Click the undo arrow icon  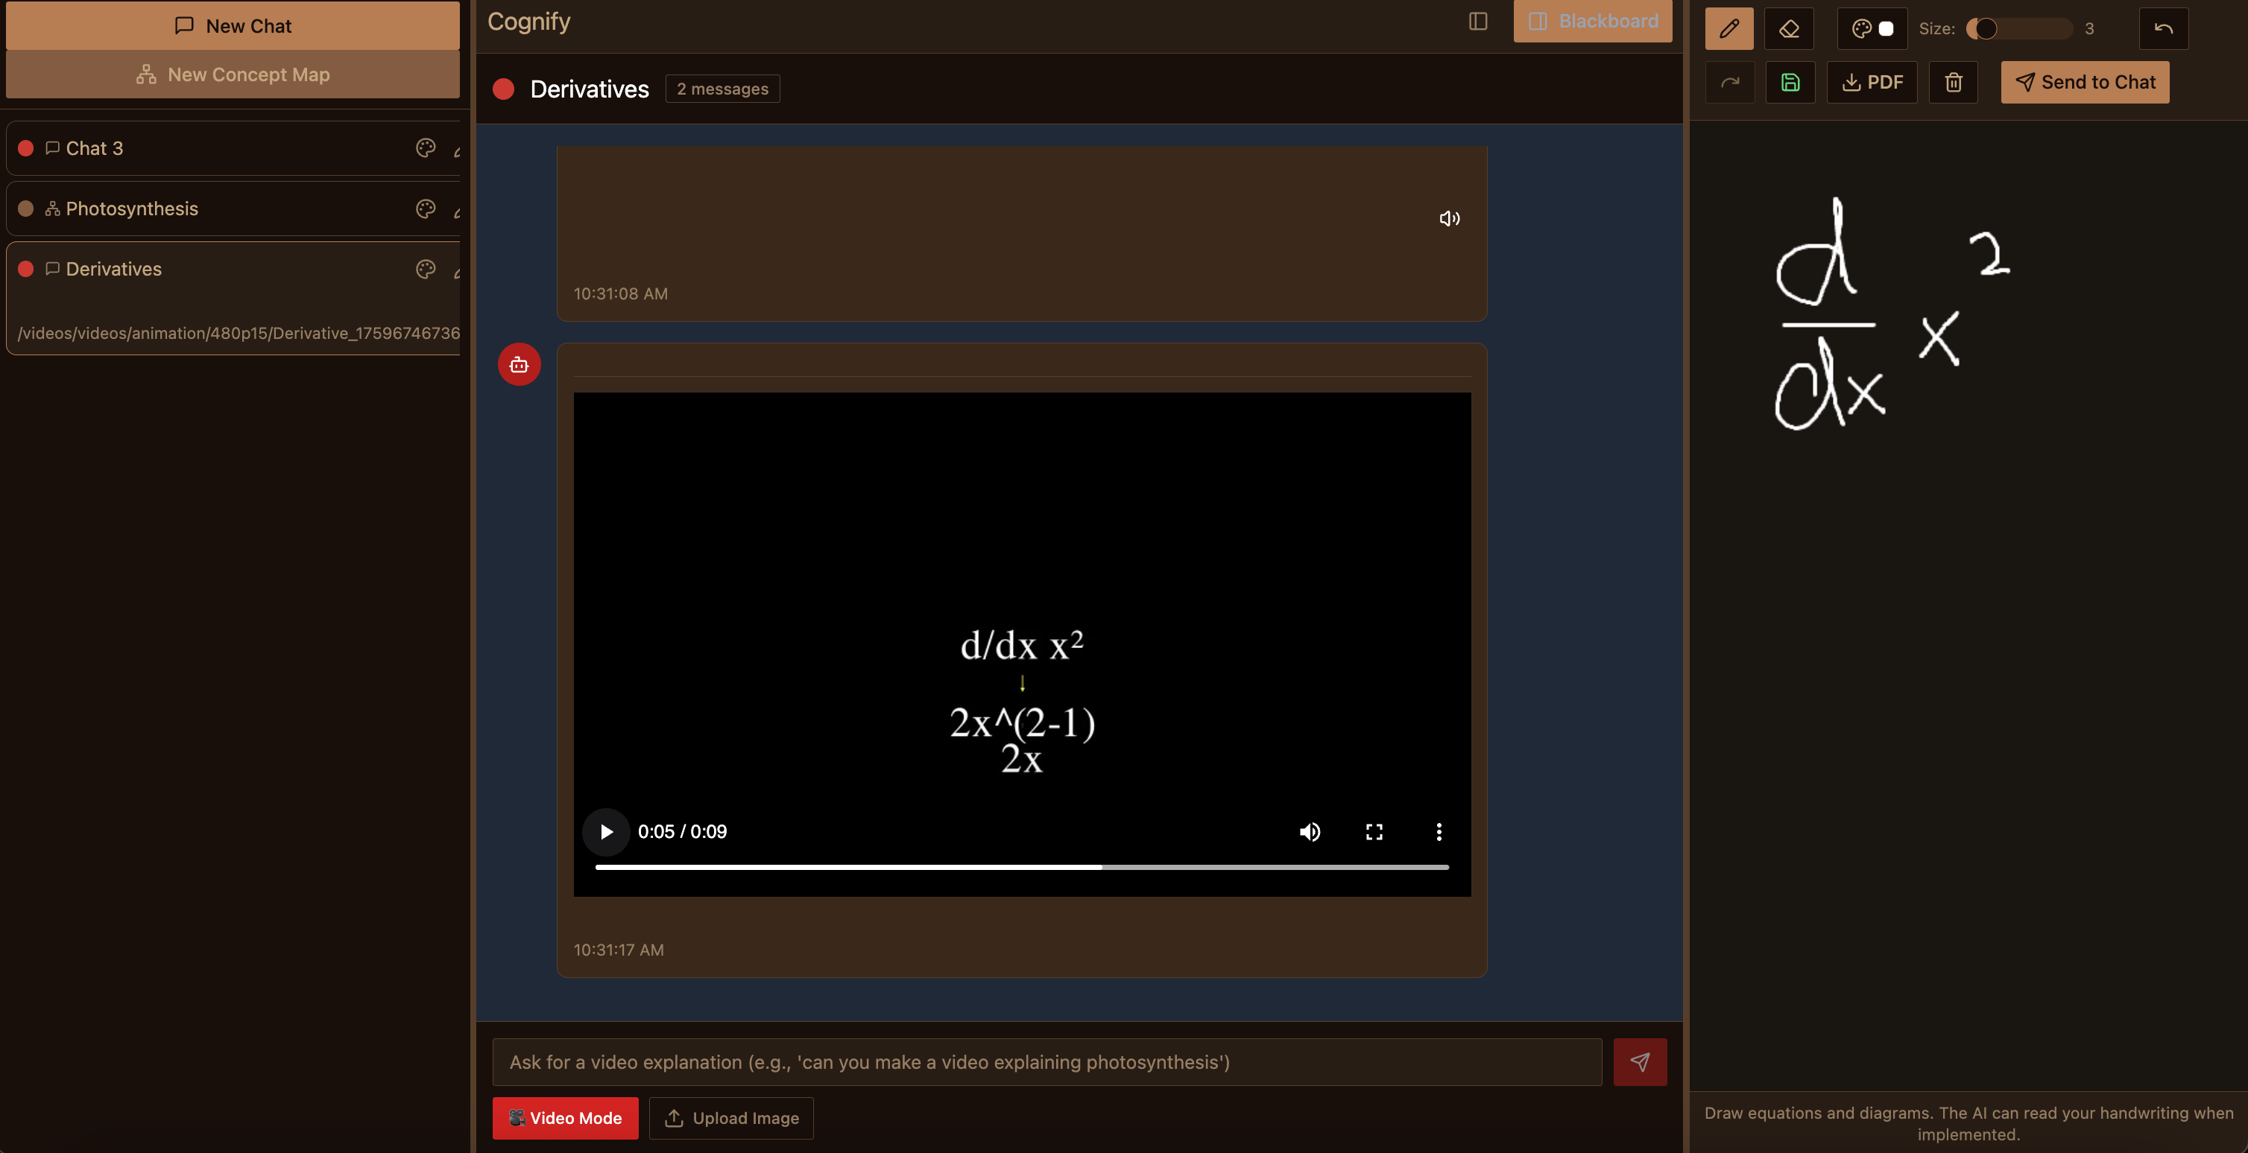tap(2162, 29)
